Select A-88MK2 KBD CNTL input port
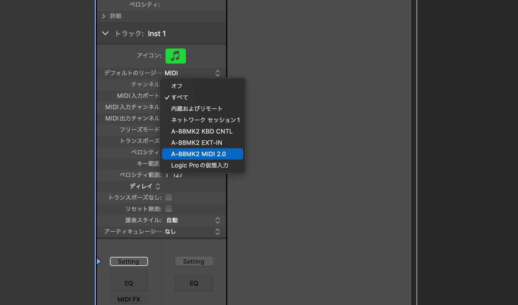Image resolution: width=518 pixels, height=305 pixels. pos(202,131)
